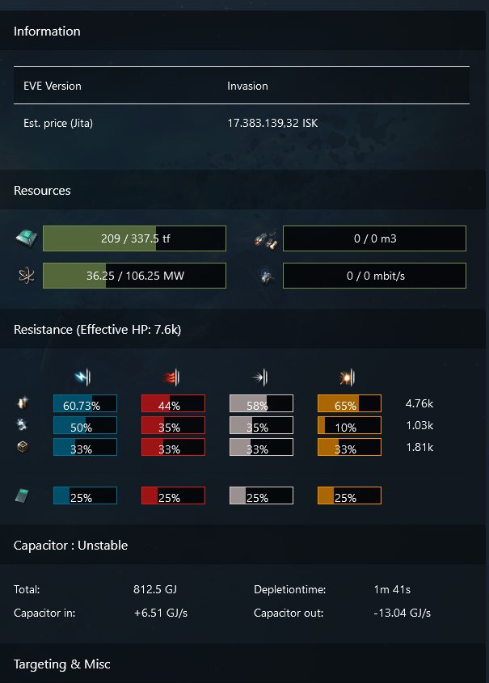This screenshot has width=489, height=683.
Task: Click the shield effective HP value 4.76k
Action: 418,403
